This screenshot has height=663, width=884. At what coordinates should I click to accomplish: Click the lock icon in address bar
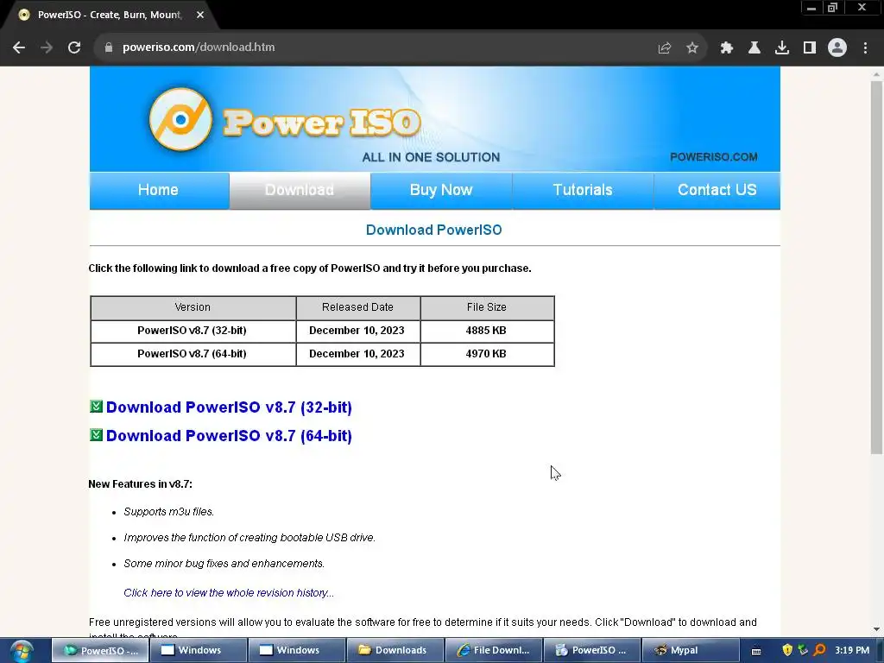coord(108,47)
